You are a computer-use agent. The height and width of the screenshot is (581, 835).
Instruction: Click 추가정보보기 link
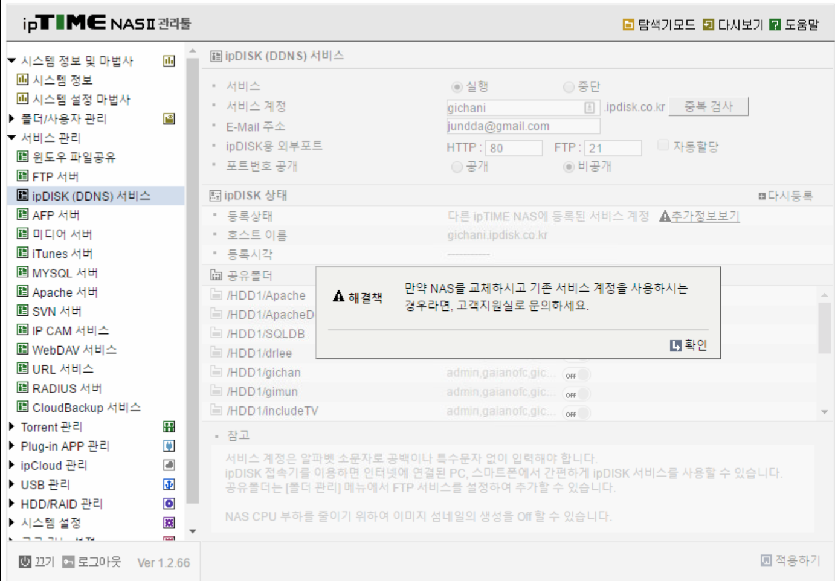[x=706, y=216]
